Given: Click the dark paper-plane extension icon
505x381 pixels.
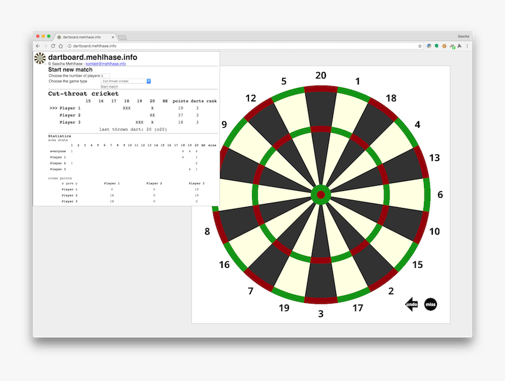Looking at the screenshot, I should tap(459, 45).
